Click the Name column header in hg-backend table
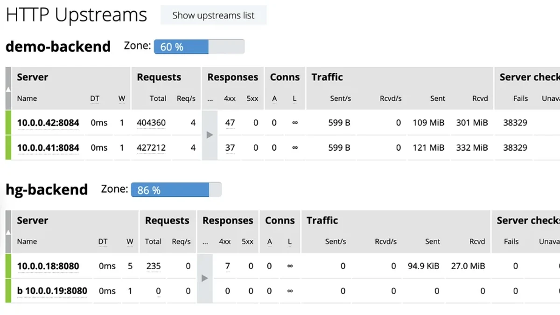560x315 pixels. pyautogui.click(x=27, y=242)
